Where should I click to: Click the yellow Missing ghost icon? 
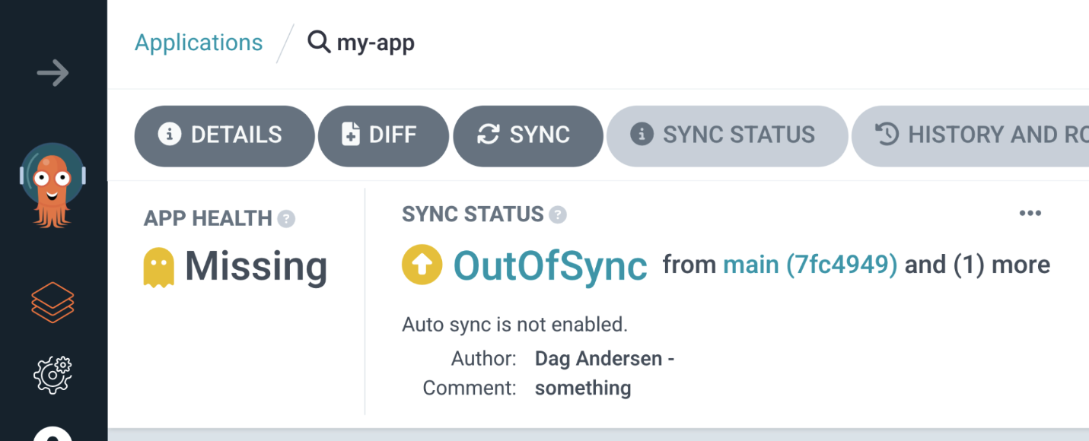[158, 268]
